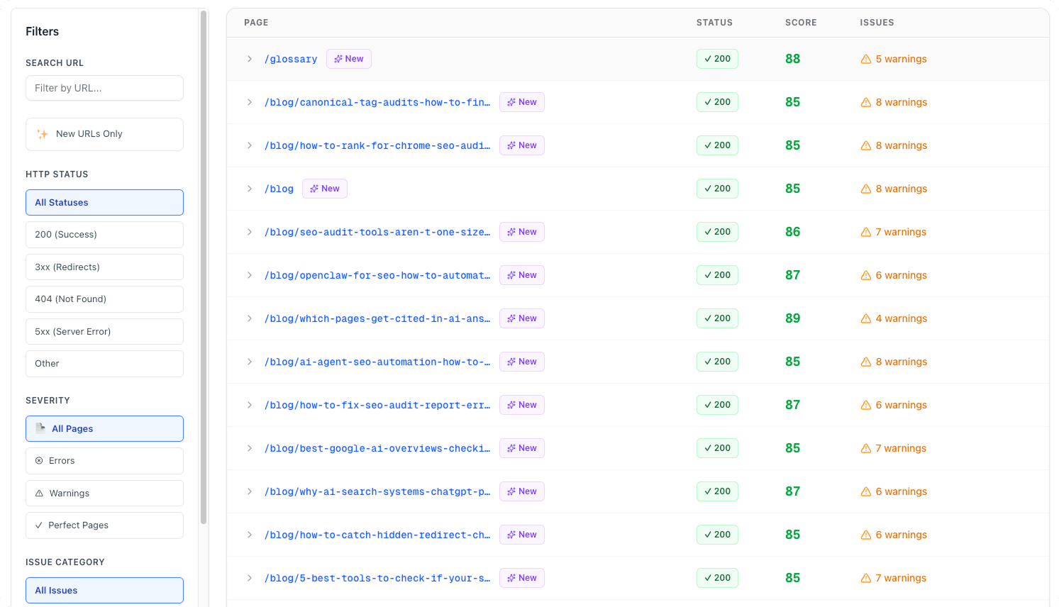Open the /blog page link
The height and width of the screenshot is (607, 1059).
click(279, 189)
